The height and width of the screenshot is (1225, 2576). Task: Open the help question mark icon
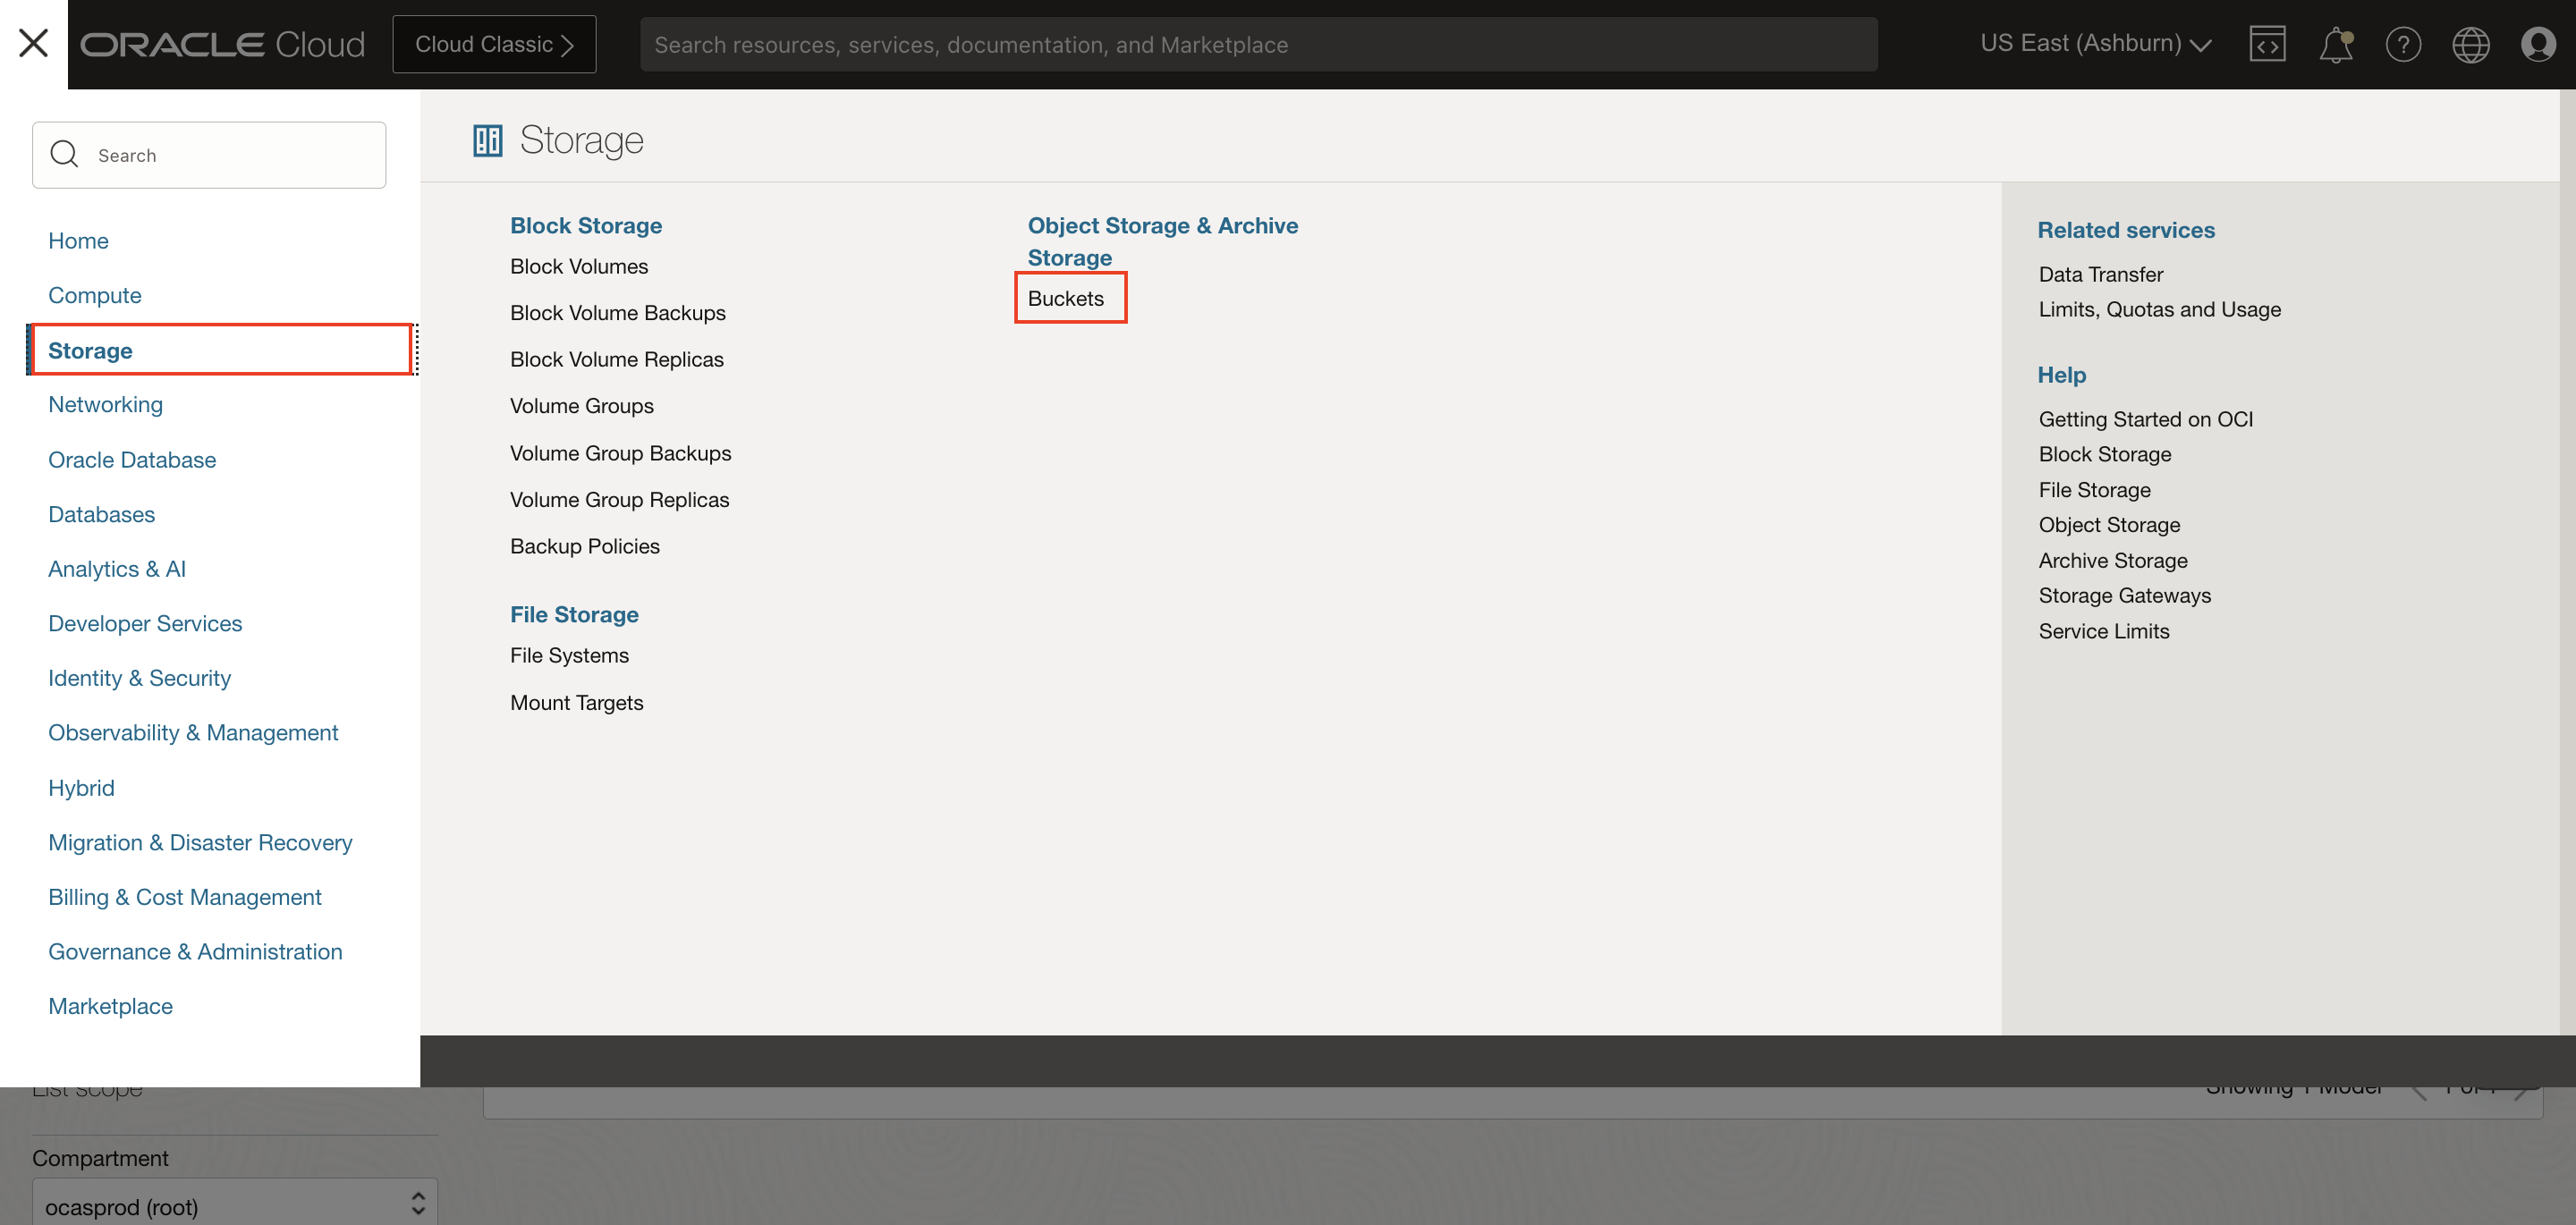coord(2403,44)
